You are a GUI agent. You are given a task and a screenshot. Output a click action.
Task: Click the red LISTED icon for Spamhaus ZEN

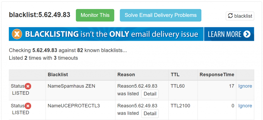pos(28,86)
